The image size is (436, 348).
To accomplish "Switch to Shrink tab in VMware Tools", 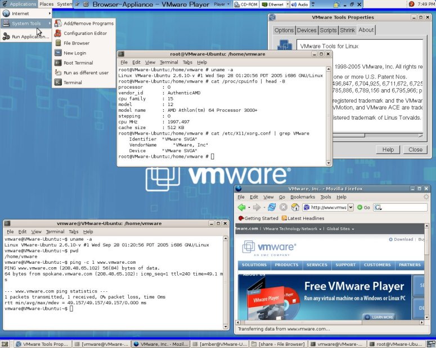I will pyautogui.click(x=347, y=30).
